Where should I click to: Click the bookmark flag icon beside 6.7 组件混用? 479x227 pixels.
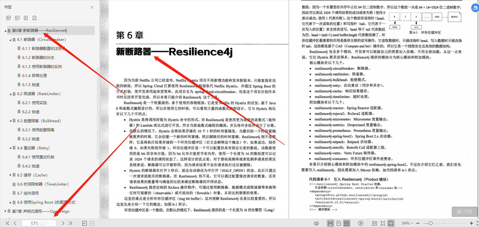pyautogui.click(x=14, y=193)
